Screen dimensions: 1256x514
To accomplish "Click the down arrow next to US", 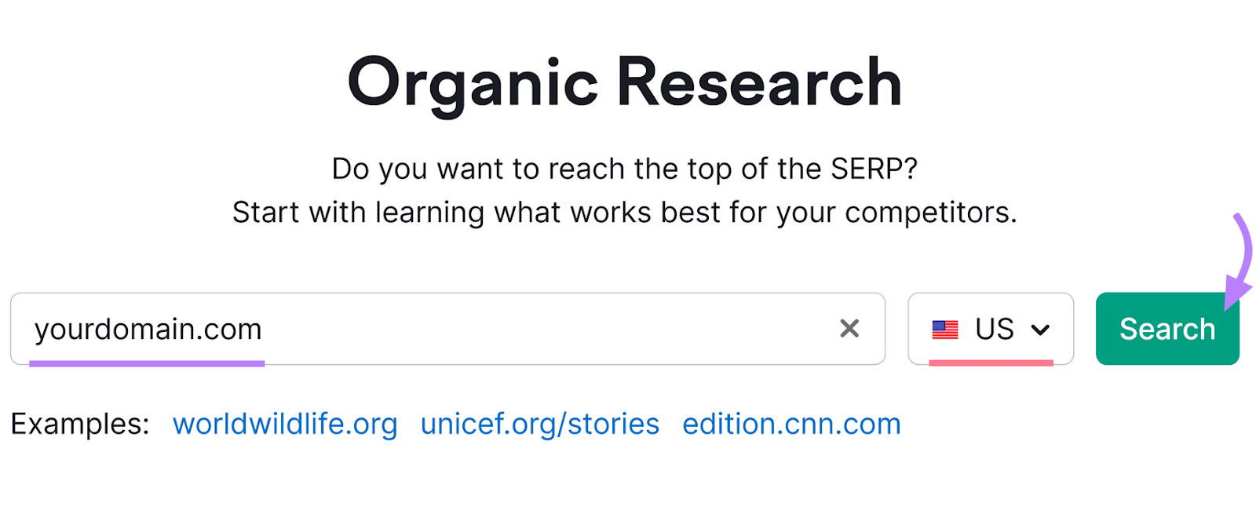I will (1042, 330).
